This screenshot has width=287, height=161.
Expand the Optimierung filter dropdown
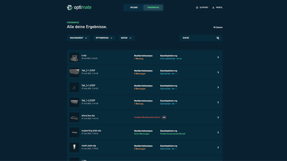(x=104, y=38)
